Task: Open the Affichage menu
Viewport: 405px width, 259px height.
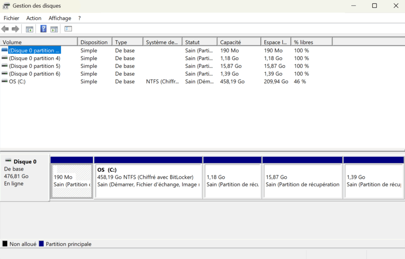Action: click(x=60, y=18)
